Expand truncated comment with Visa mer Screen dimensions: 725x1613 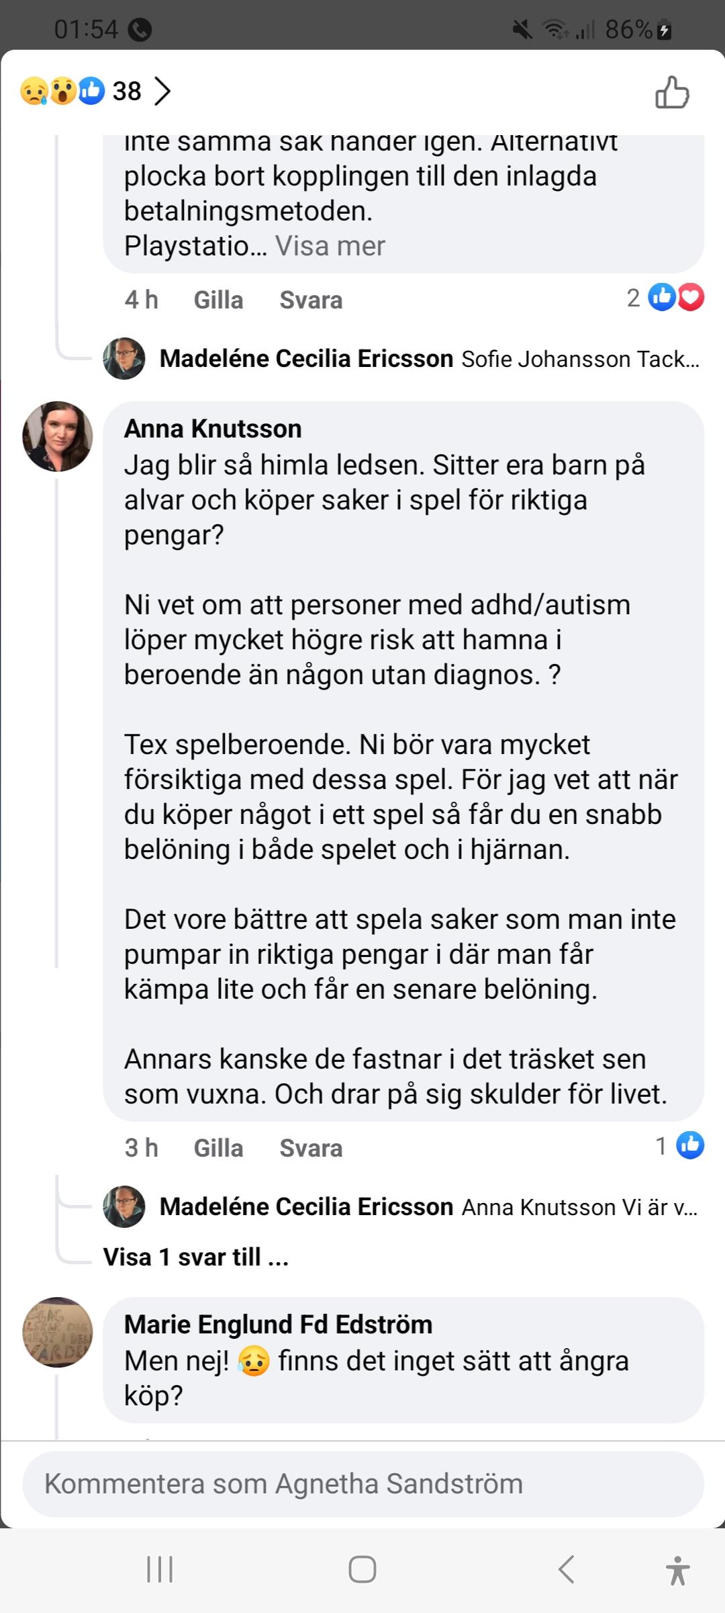330,246
